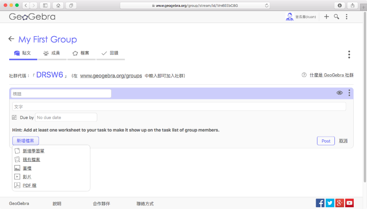This screenshot has width=367, height=209.
Task: Open My First Group title link
Action: [48, 39]
